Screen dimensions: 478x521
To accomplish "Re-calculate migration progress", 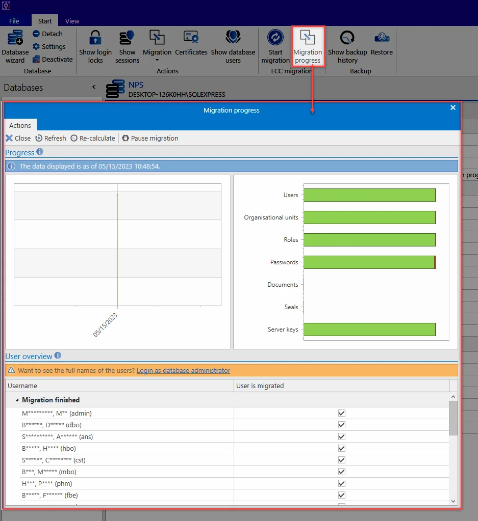I will 92,138.
